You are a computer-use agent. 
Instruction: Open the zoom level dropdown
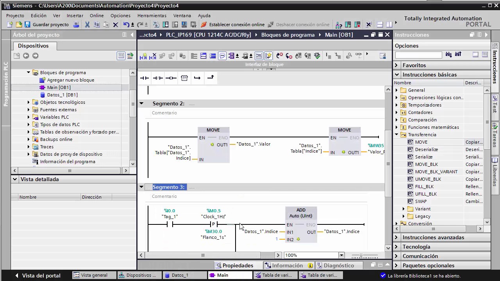(x=341, y=255)
